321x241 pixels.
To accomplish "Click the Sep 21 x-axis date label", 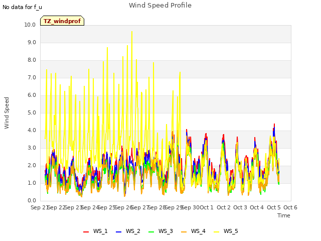I will point(40,207).
